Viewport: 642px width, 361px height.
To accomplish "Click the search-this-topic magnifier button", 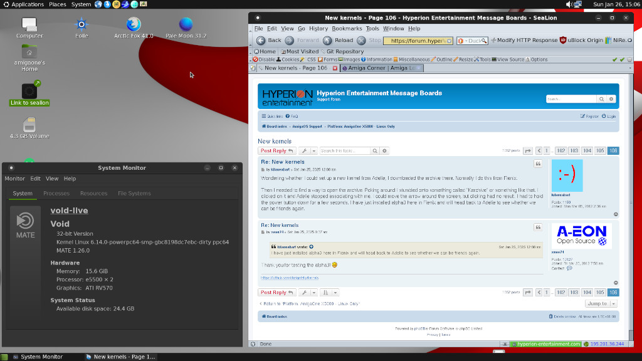I will pyautogui.click(x=375, y=150).
